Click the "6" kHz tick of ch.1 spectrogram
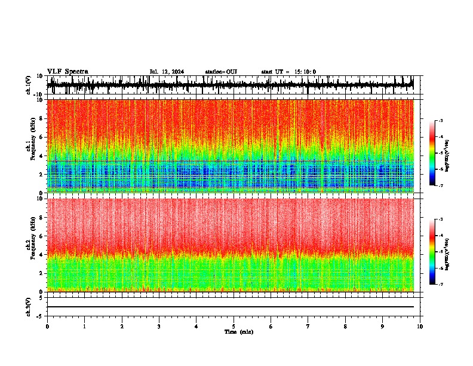Image resolution: width=473 pixels, height=366 pixels. tap(41, 138)
